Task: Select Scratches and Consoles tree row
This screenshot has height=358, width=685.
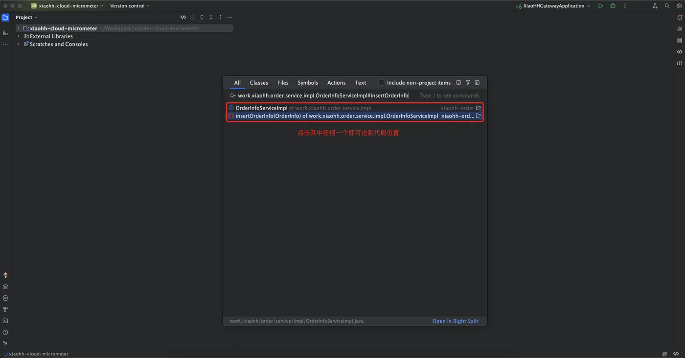Action: tap(124, 44)
